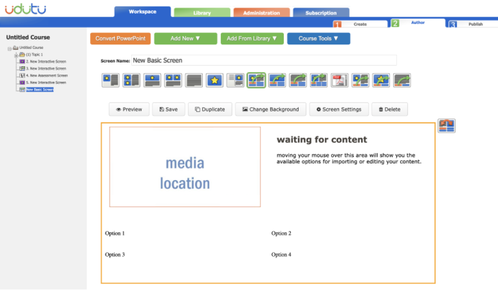Choose the last layout template in the row
This screenshot has height=298, width=498.
point(402,80)
